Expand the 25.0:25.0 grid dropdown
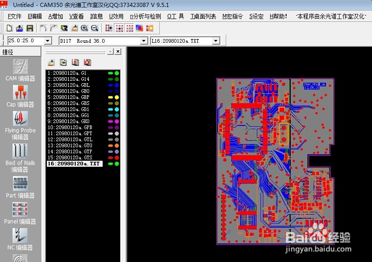Screen dimensions: 372x262 47,41
